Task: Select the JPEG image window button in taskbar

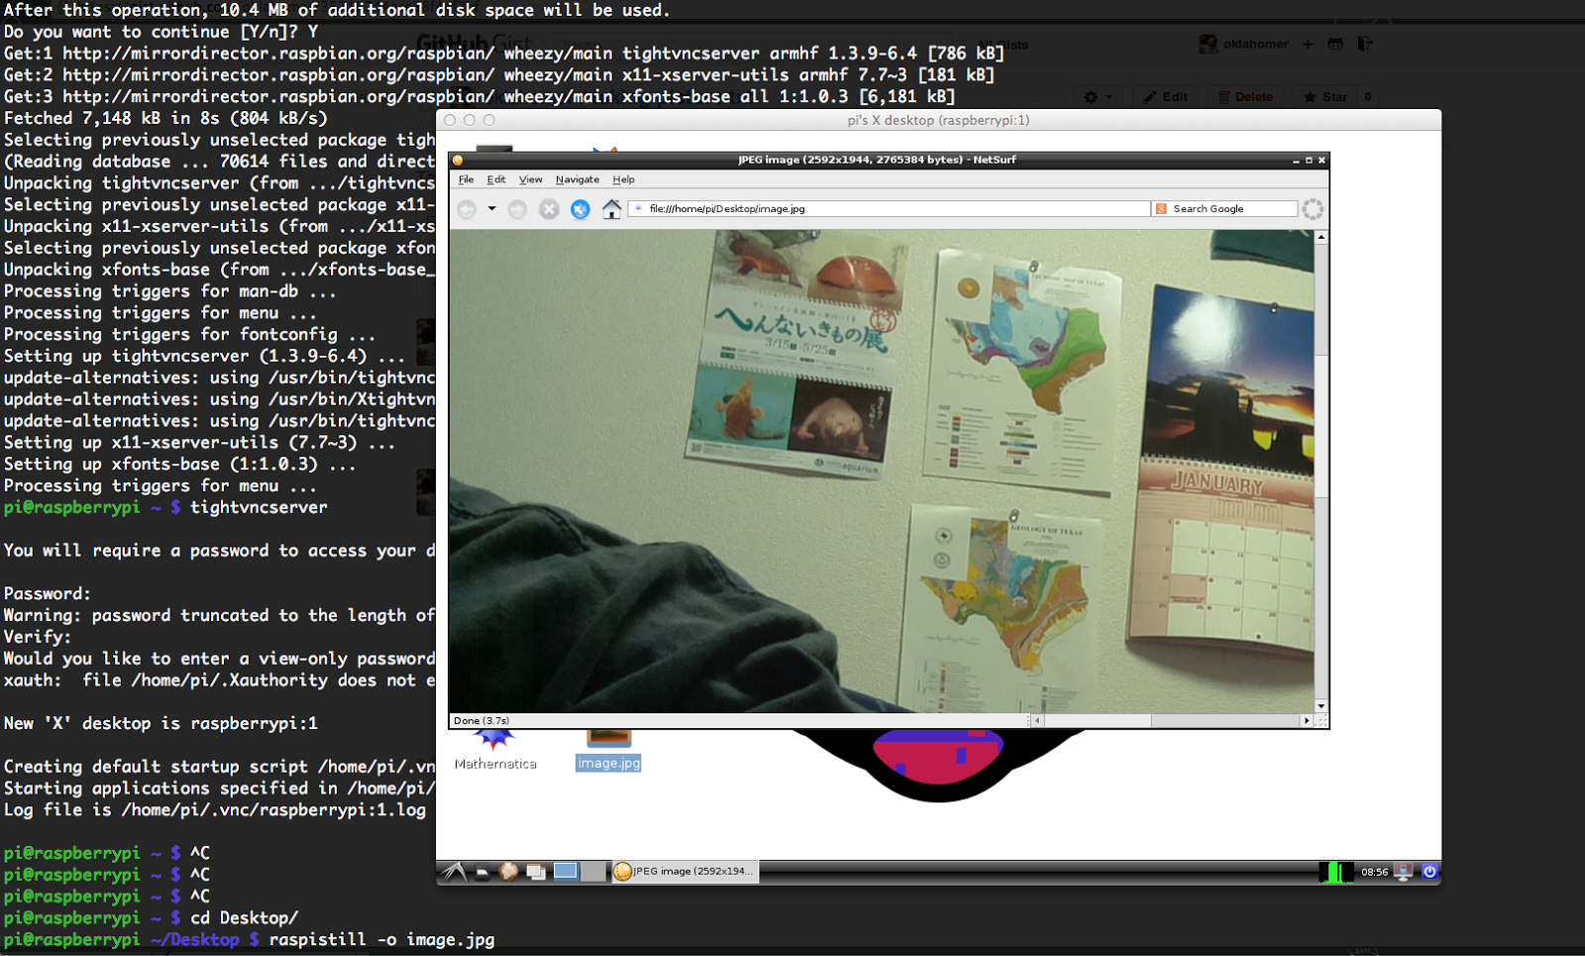Action: [684, 872]
